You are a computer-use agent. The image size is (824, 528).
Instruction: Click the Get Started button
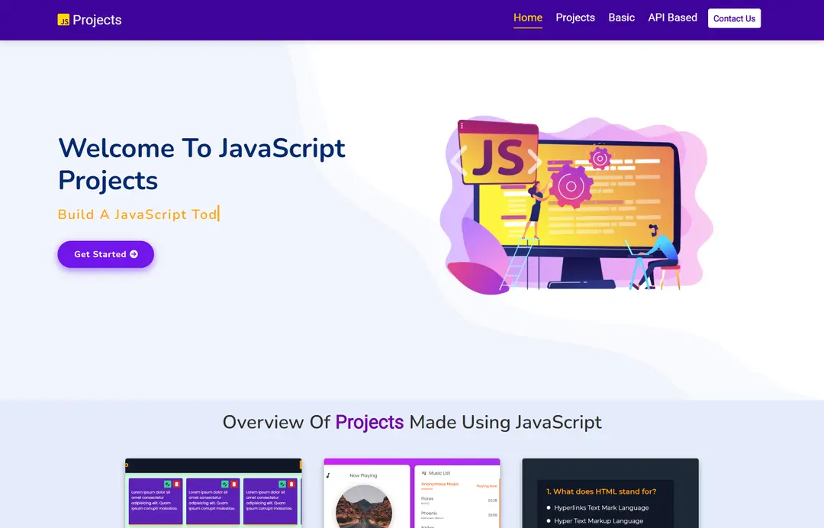(x=105, y=254)
